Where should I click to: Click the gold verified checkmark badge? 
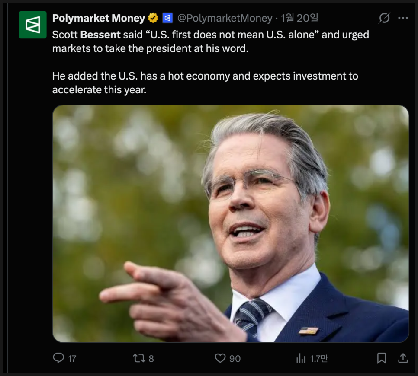click(x=153, y=18)
